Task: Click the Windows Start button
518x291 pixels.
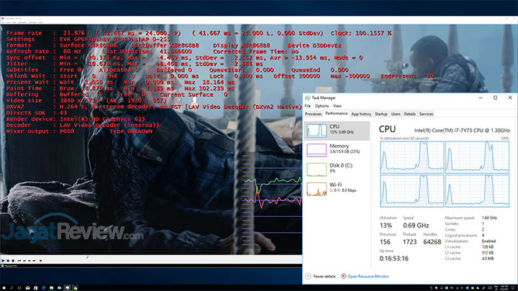Action: [4, 287]
